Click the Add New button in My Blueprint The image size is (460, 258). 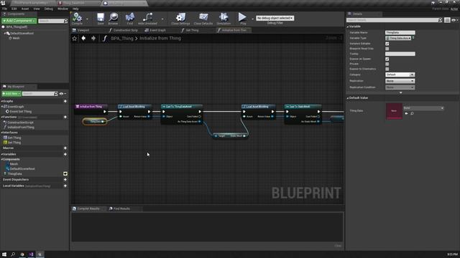[11, 94]
